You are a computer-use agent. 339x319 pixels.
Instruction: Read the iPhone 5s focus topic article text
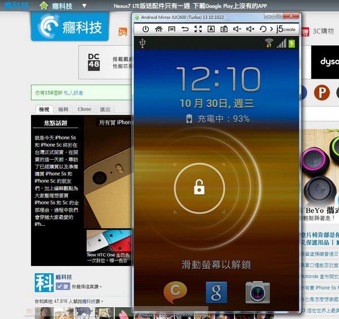tap(56, 181)
